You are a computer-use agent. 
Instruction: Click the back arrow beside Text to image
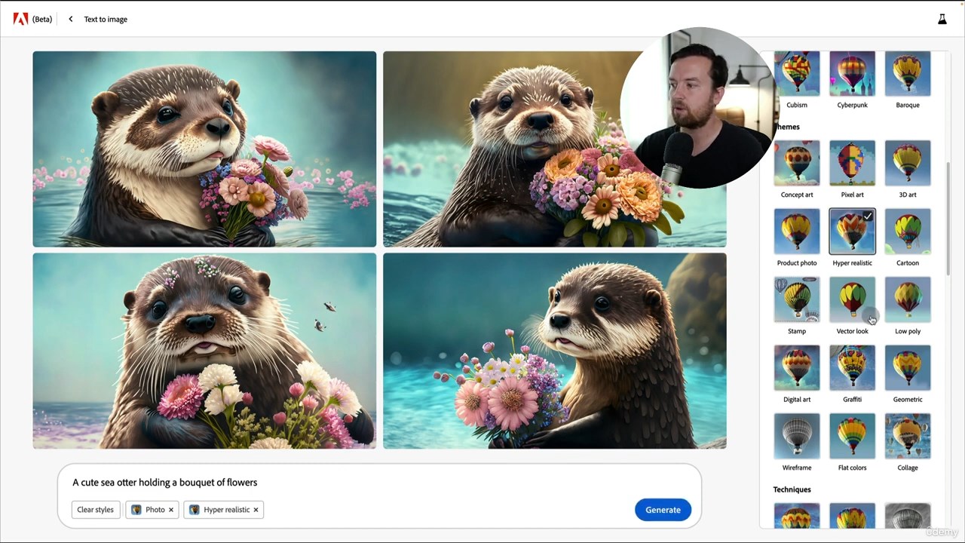(71, 19)
